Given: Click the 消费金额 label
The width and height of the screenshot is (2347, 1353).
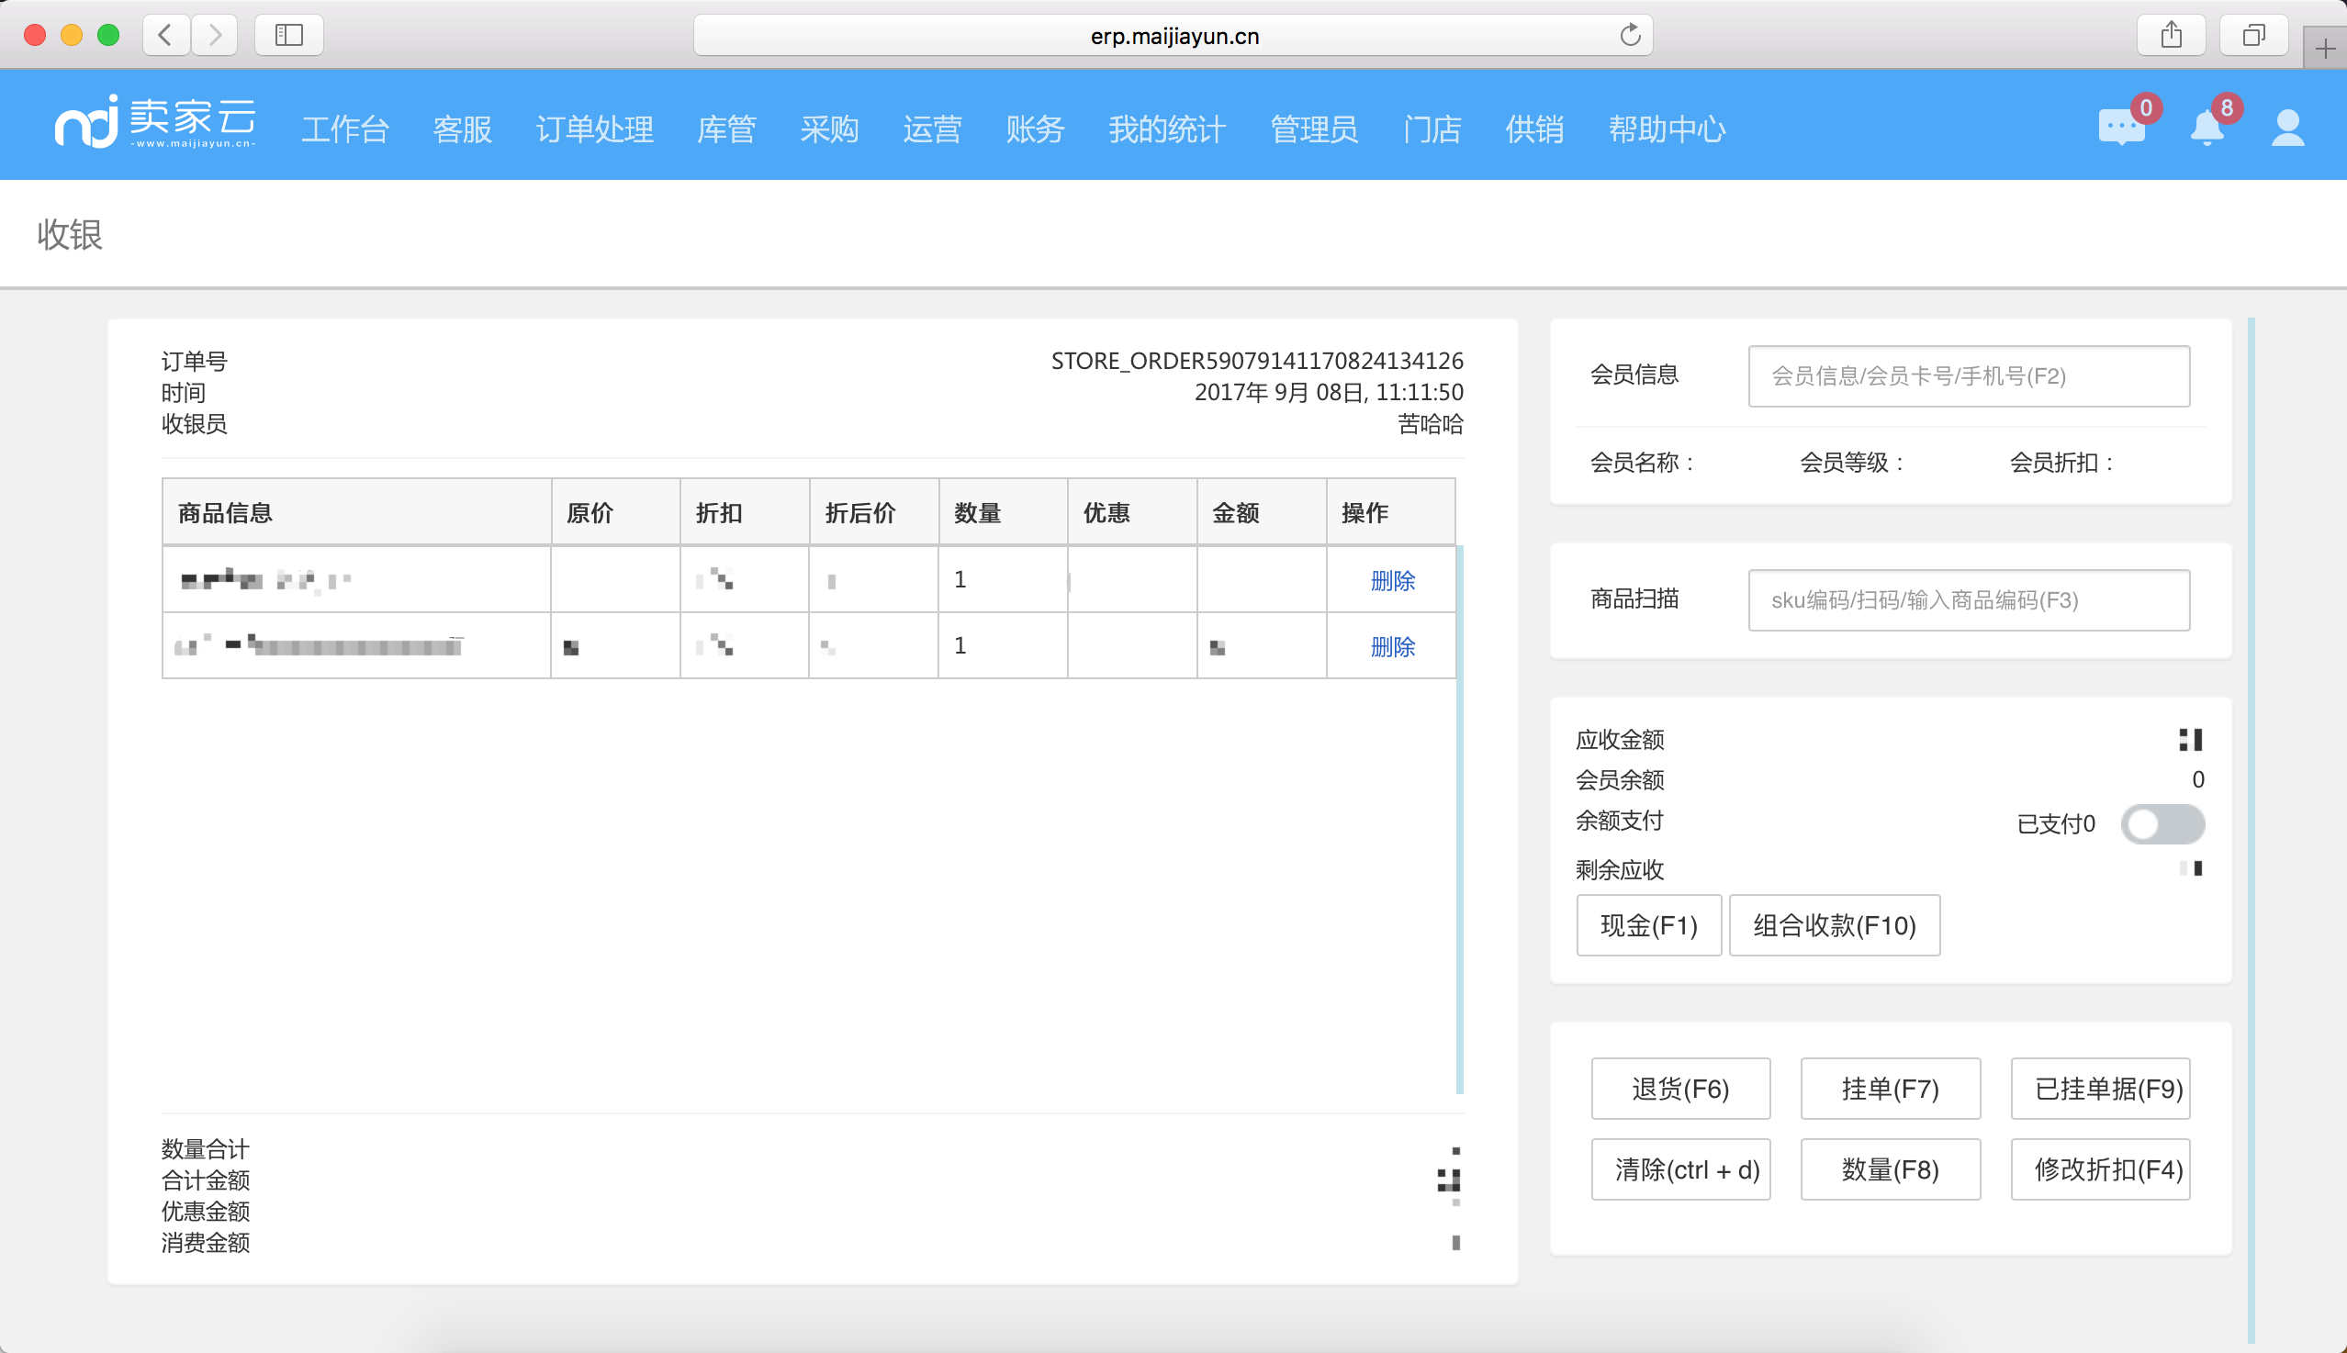Looking at the screenshot, I should 206,1243.
